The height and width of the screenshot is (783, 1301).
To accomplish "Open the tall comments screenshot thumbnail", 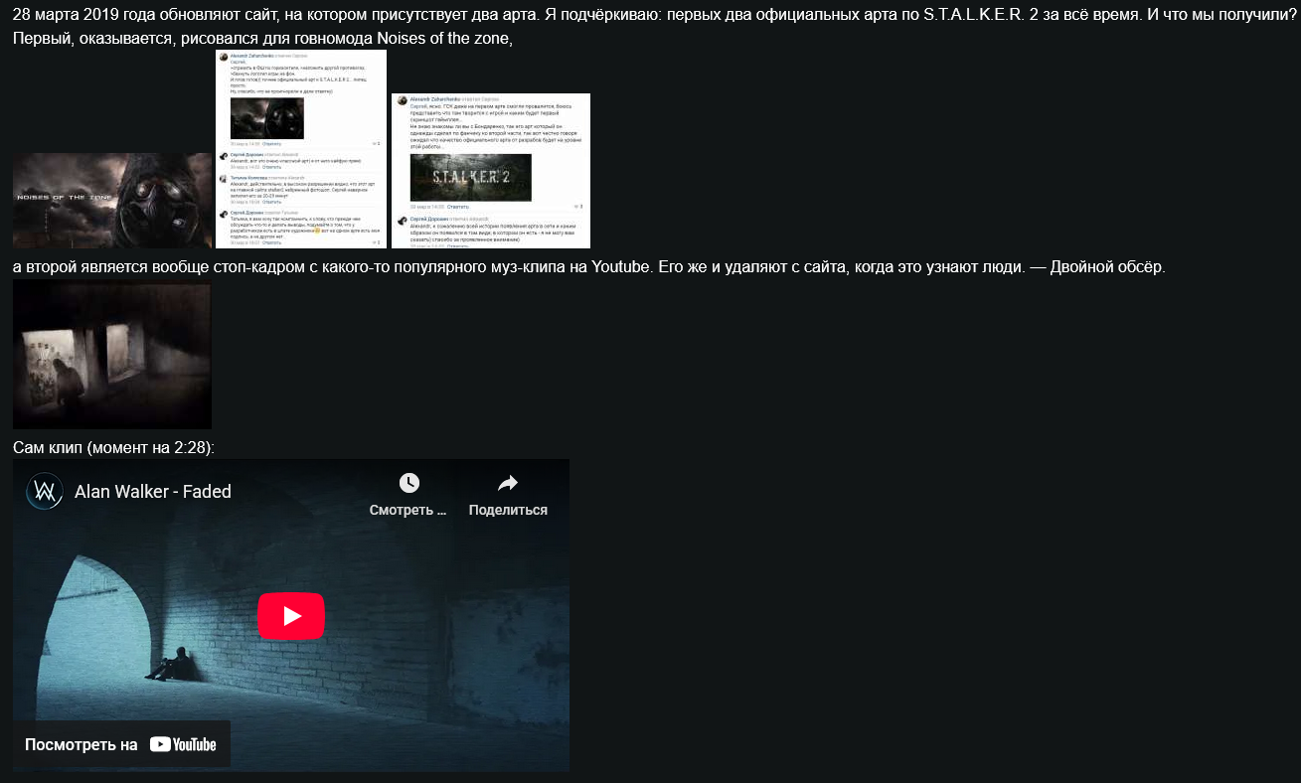I will click(301, 149).
